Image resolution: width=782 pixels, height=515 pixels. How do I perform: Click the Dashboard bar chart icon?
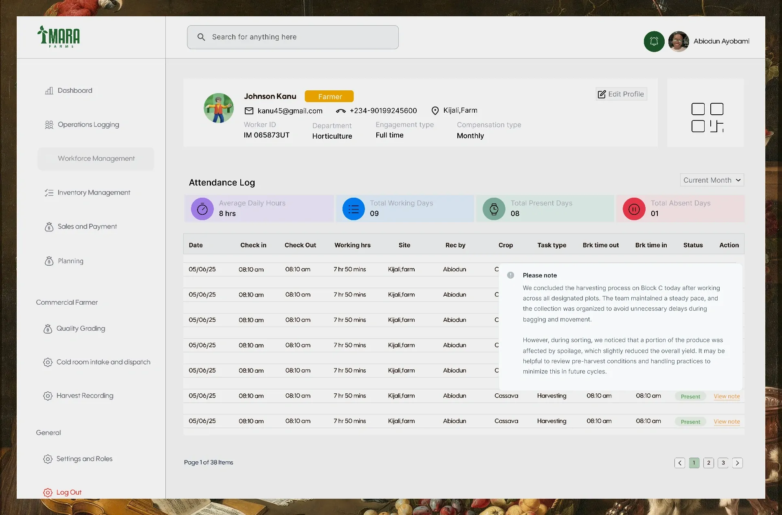coord(49,90)
